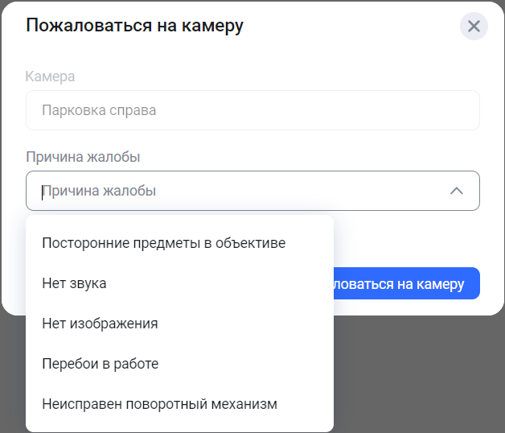Click the text cursor in reason field
The image size is (505, 433).
(42, 192)
